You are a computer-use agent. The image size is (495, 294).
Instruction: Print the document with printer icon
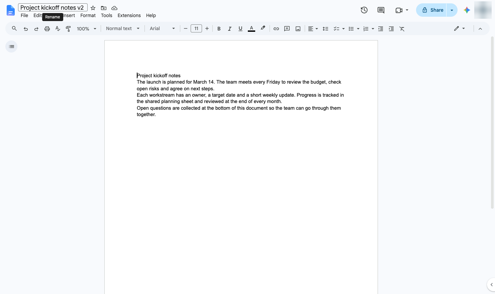pos(47,29)
